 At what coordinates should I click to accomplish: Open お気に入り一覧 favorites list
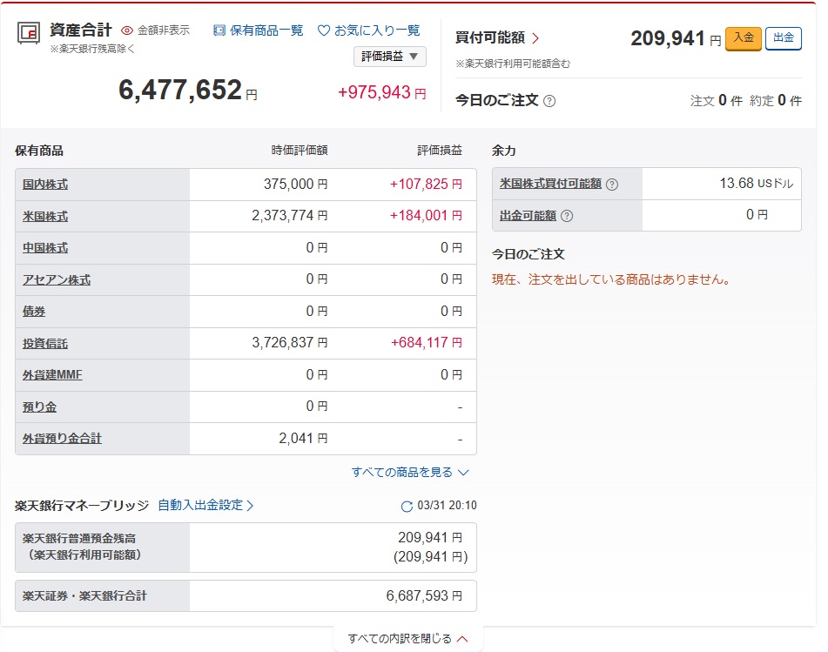point(368,30)
